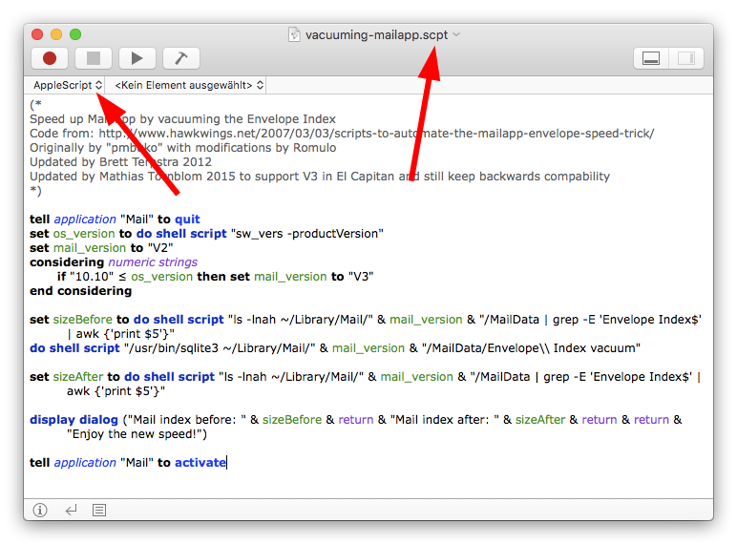Click the document proxy icon in title bar
The image size is (737, 544).
click(295, 35)
